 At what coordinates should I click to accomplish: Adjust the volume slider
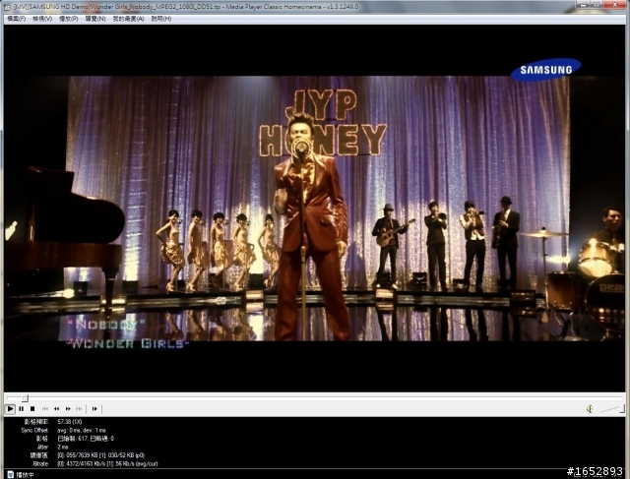click(612, 409)
